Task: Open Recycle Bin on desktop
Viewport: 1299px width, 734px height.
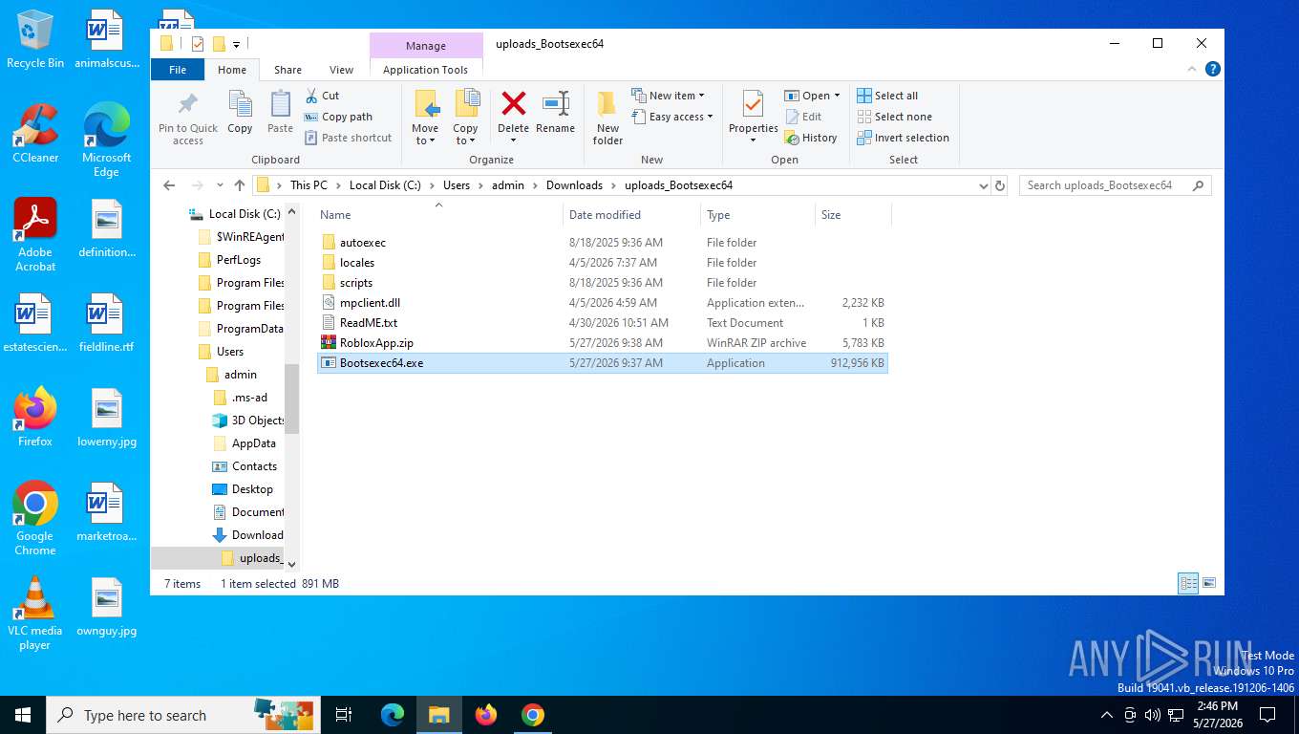Action: click(35, 39)
